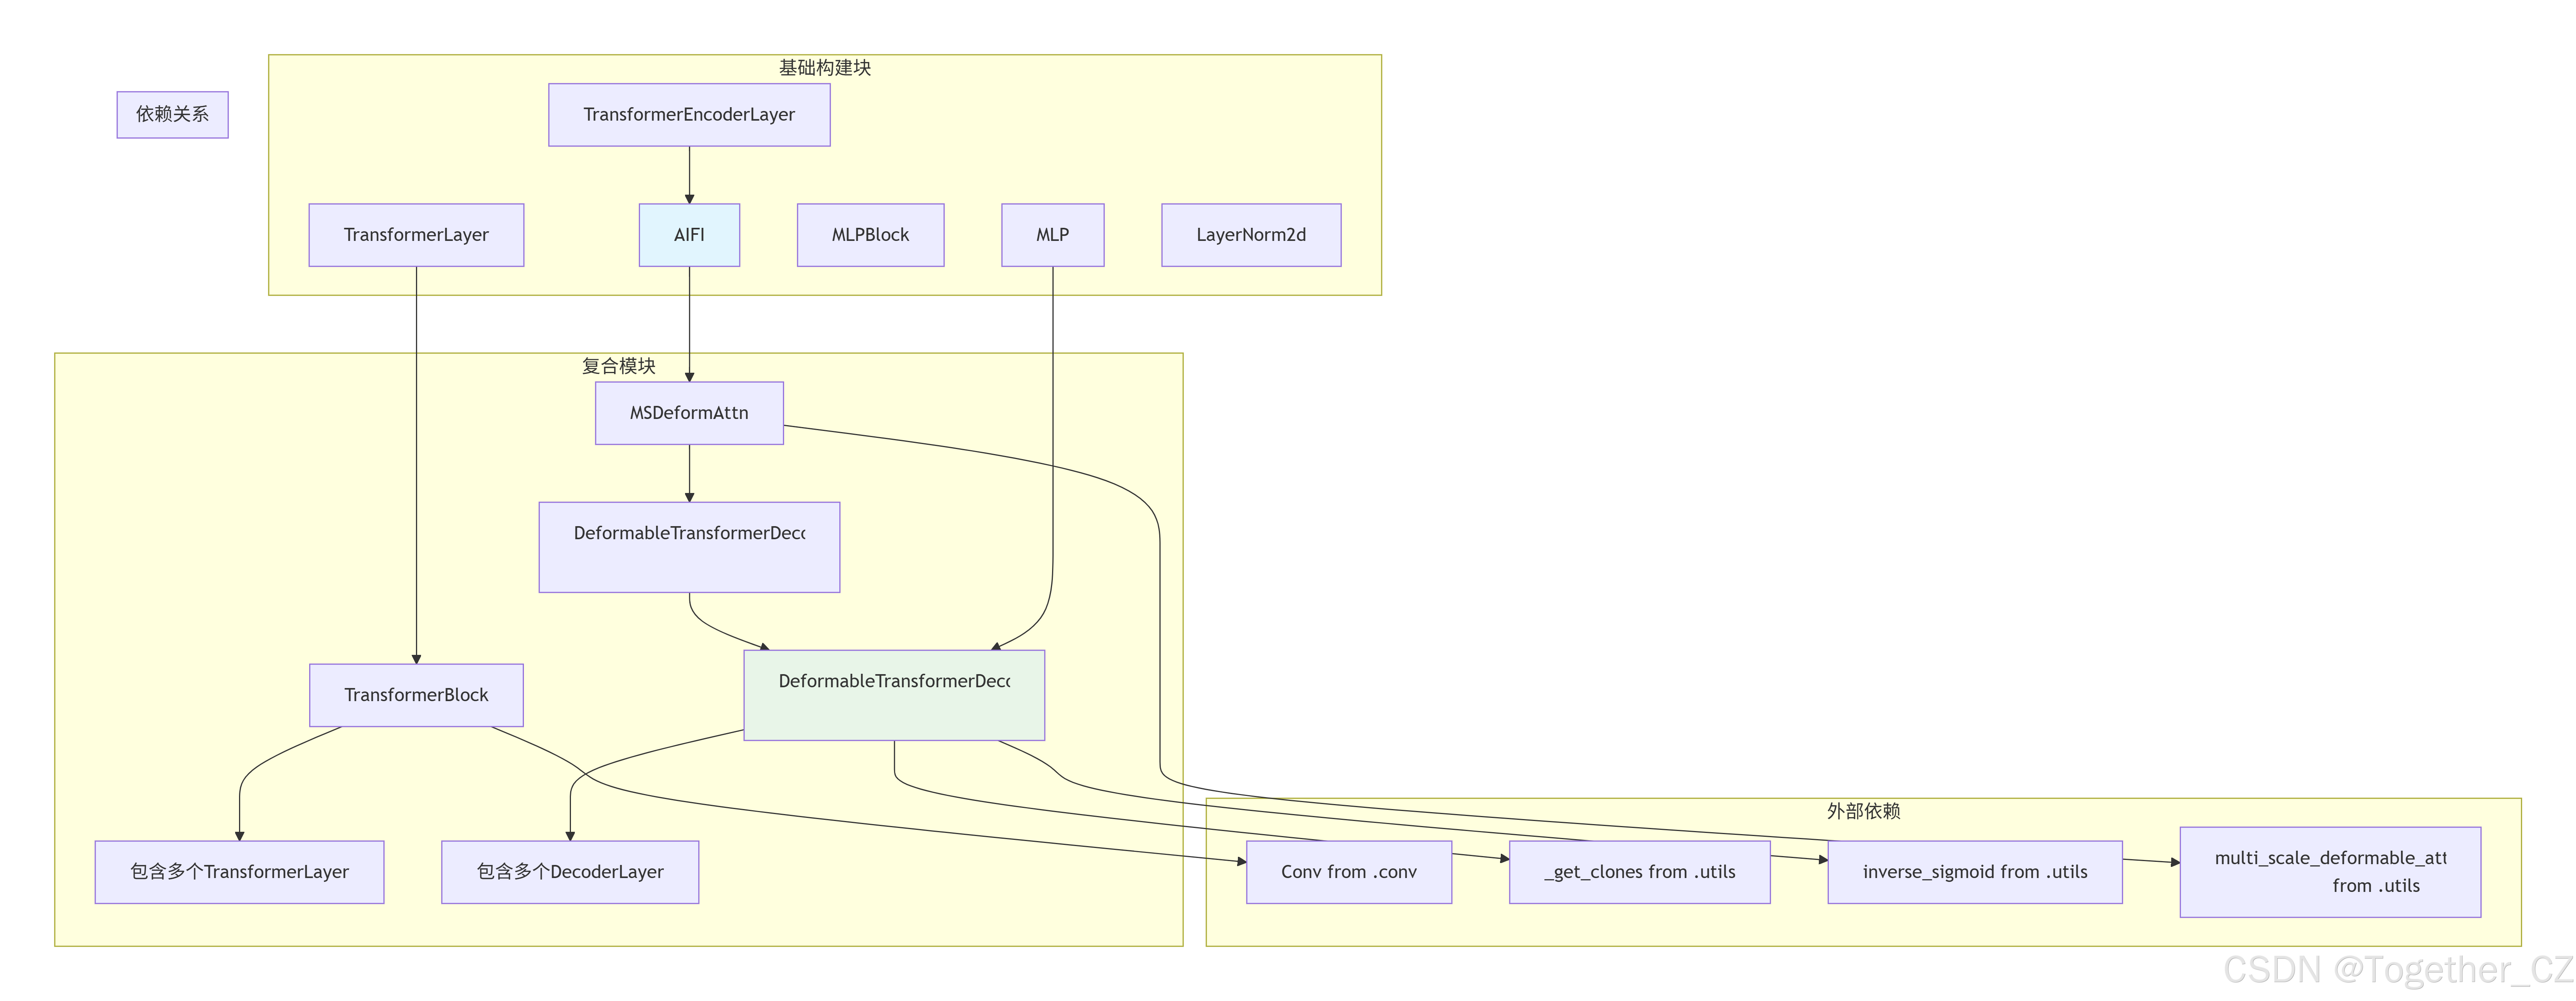2576x1001 pixels.
Task: Click the 基础构建块 group title
Action: 825,68
